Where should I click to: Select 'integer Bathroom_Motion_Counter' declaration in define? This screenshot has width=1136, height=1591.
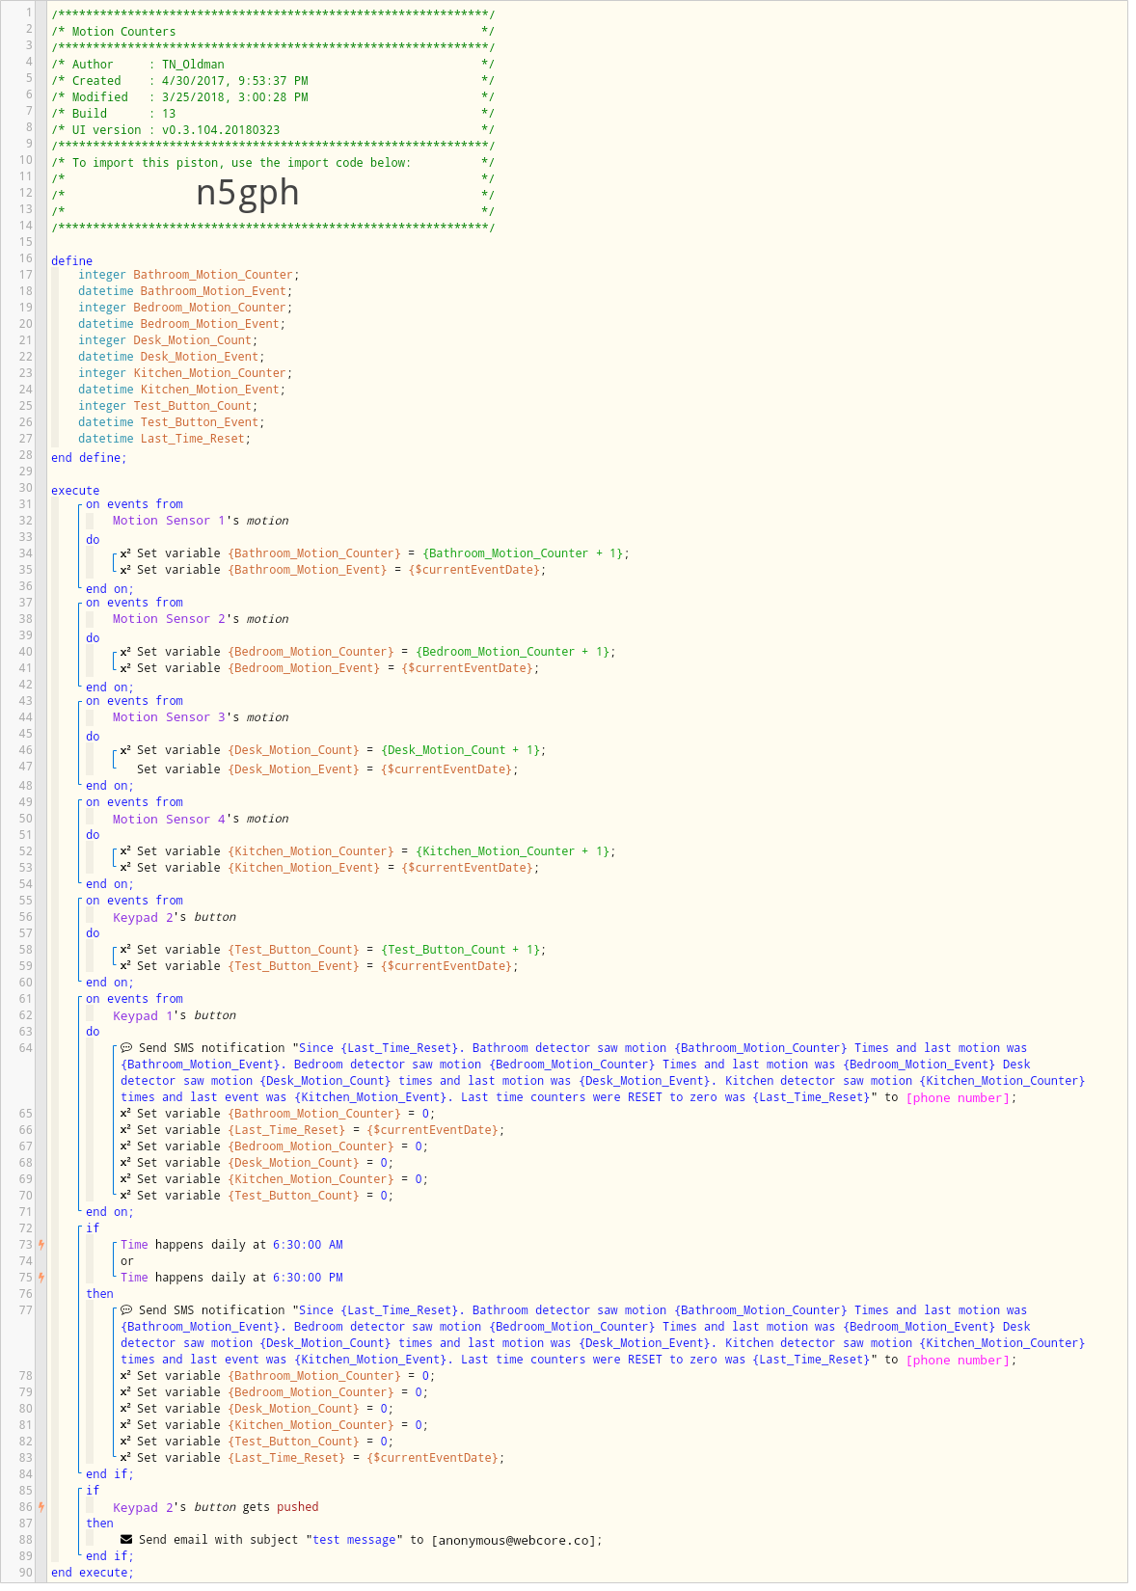pyautogui.click(x=189, y=275)
